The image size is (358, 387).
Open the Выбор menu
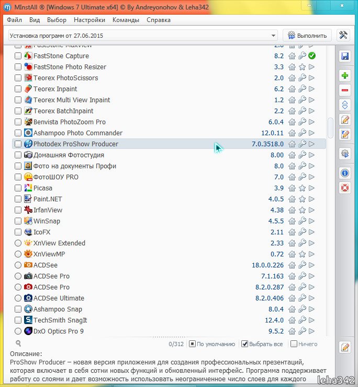click(x=57, y=20)
